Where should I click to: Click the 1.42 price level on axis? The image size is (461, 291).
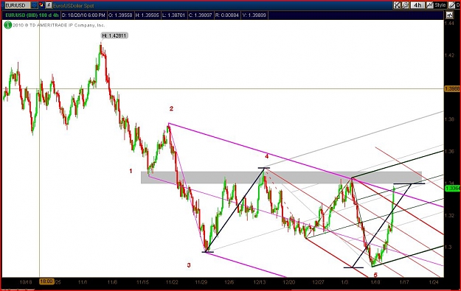449,55
